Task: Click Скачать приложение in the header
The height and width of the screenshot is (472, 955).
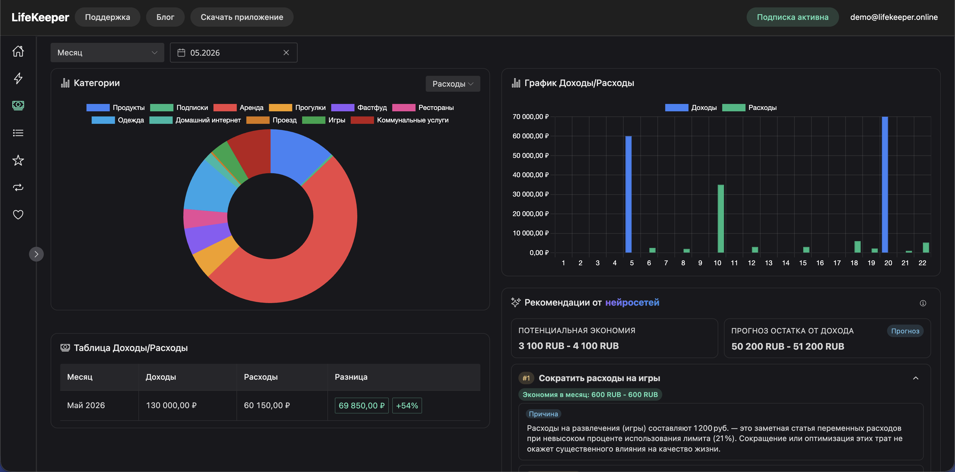Action: tap(242, 17)
